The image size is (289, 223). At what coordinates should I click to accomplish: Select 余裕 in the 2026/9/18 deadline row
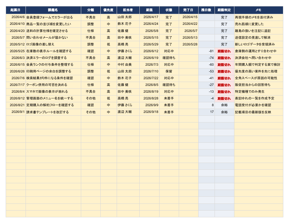[x=224, y=112]
